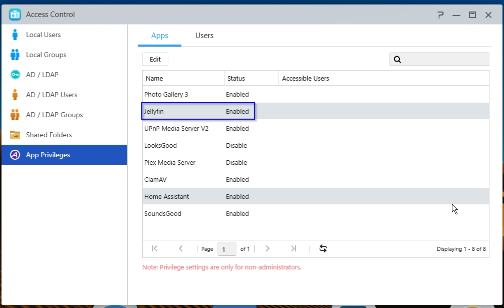Click the refresh list icon
This screenshot has height=308, width=504.
tap(323, 249)
